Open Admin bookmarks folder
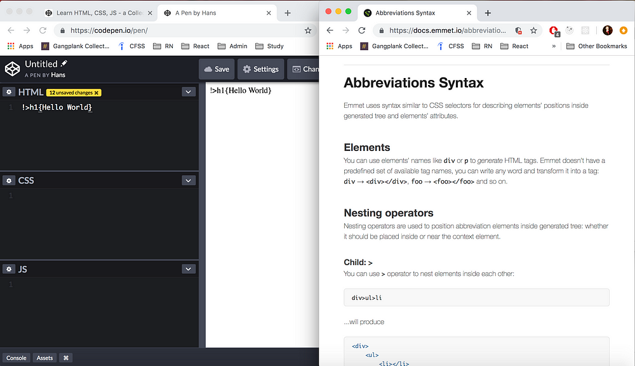Screen dimensions: 635x366 click(x=232, y=46)
